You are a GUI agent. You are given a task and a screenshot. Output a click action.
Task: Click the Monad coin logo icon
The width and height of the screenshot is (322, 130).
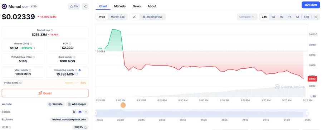click(4, 6)
